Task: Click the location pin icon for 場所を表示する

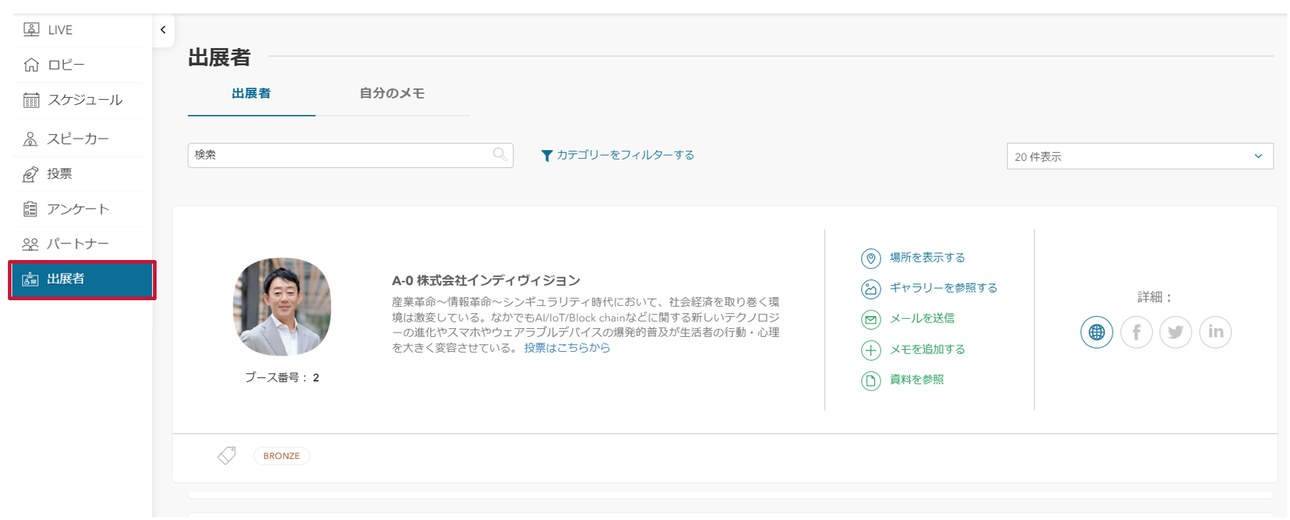Action: [x=871, y=258]
